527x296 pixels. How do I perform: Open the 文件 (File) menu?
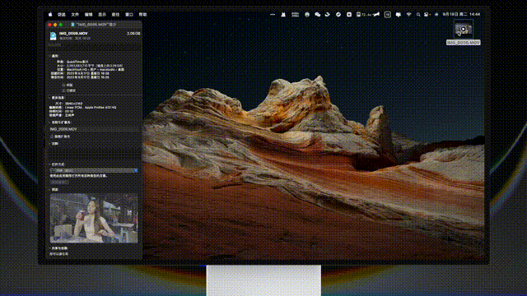point(75,15)
